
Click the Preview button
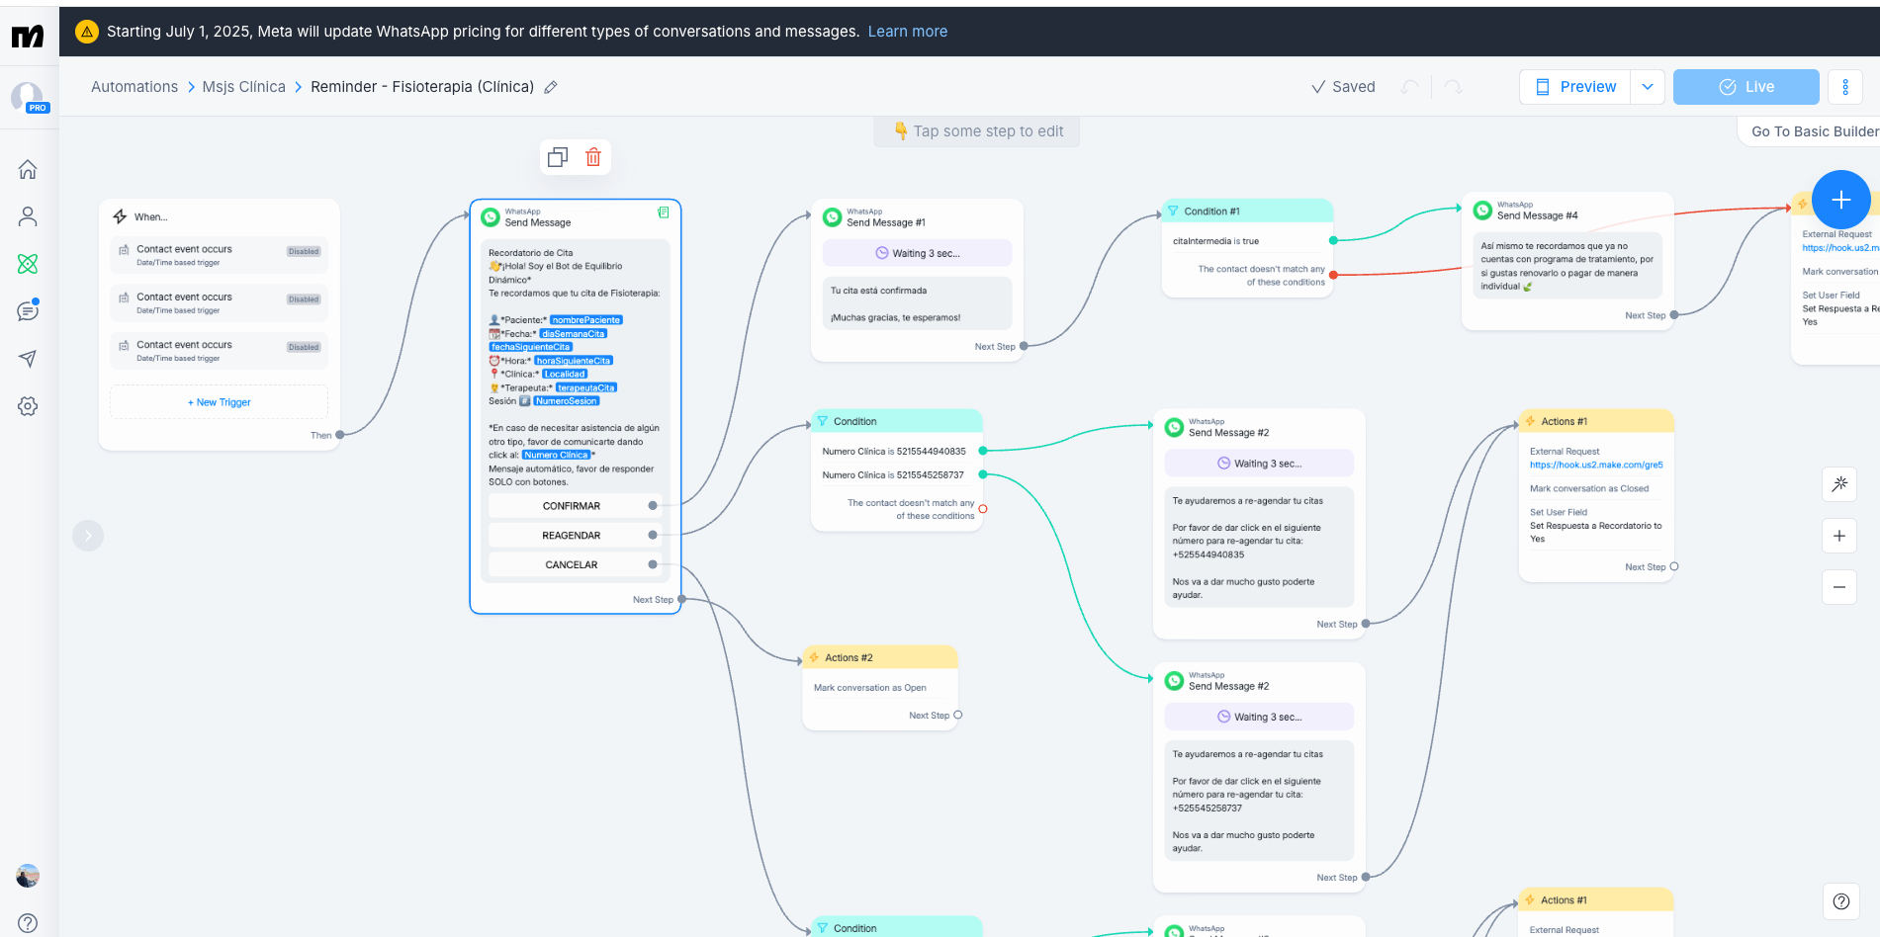click(1575, 87)
